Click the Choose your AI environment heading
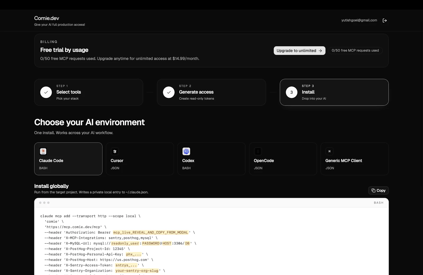 click(x=89, y=122)
